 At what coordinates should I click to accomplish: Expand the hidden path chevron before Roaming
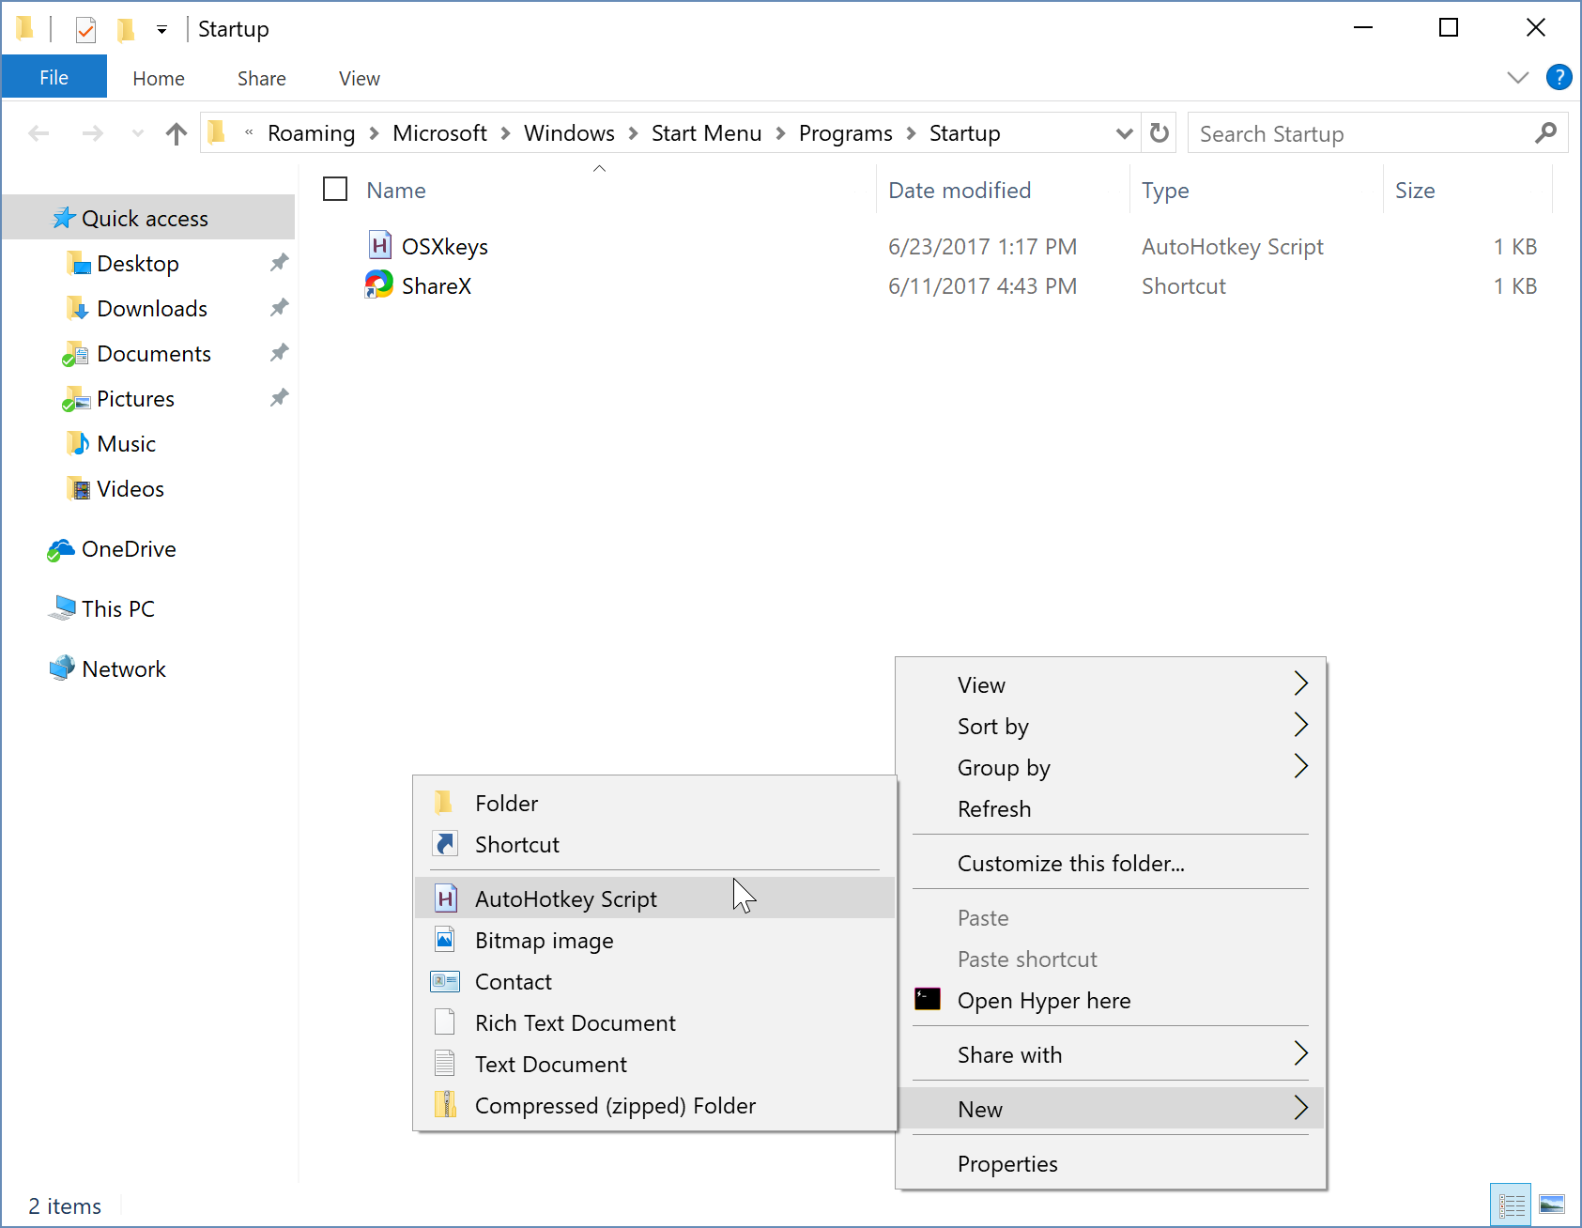coord(249,132)
